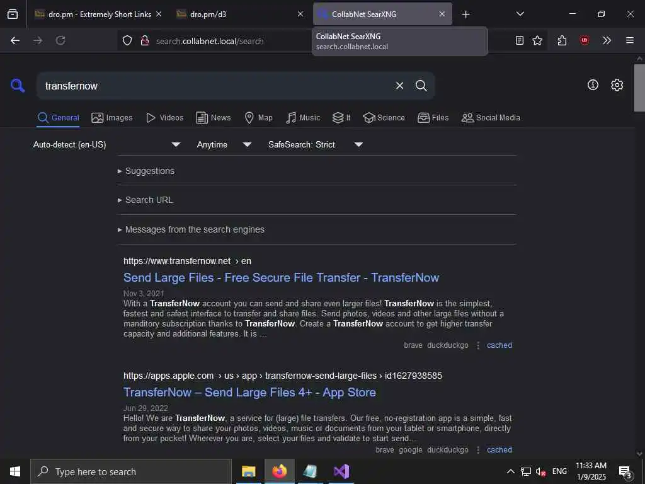
Task: Close the dro.pm/d3 tab
Action: pos(300,14)
